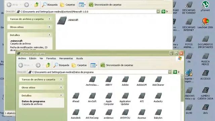
Task: Select the Azureus folder
Action: [142, 114]
